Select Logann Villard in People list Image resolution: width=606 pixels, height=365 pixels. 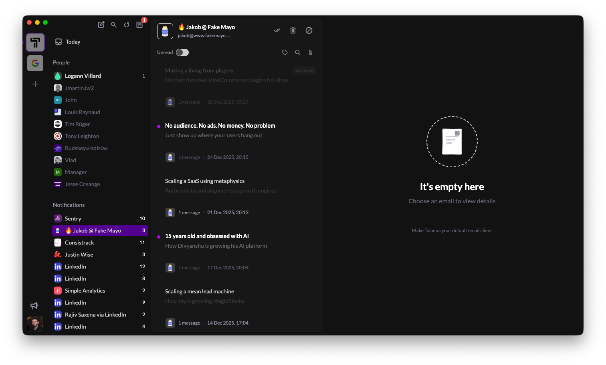83,76
